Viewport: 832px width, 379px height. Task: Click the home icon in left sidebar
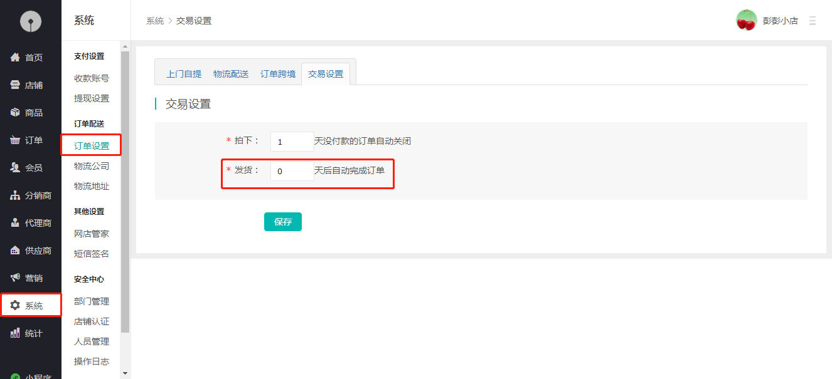click(x=16, y=58)
